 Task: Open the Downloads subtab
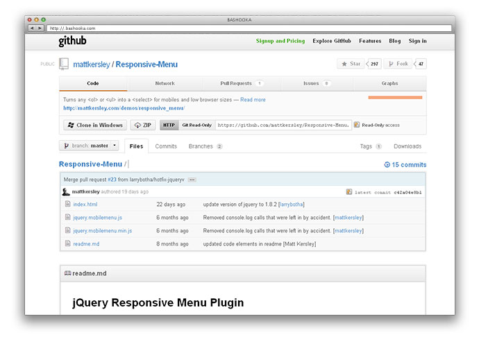pos(407,146)
